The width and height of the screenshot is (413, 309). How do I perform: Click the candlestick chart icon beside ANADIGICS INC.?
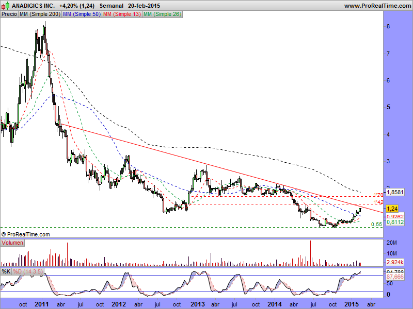coord(5,6)
